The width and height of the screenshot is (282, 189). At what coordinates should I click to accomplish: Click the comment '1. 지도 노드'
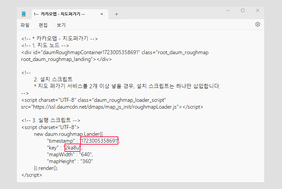(45, 45)
